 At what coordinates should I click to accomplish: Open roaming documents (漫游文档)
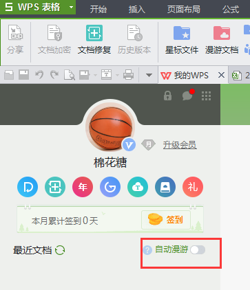point(222,39)
